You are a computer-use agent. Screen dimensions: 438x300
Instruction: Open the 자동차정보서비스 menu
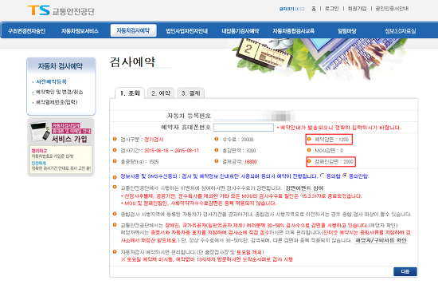pyautogui.click(x=80, y=31)
